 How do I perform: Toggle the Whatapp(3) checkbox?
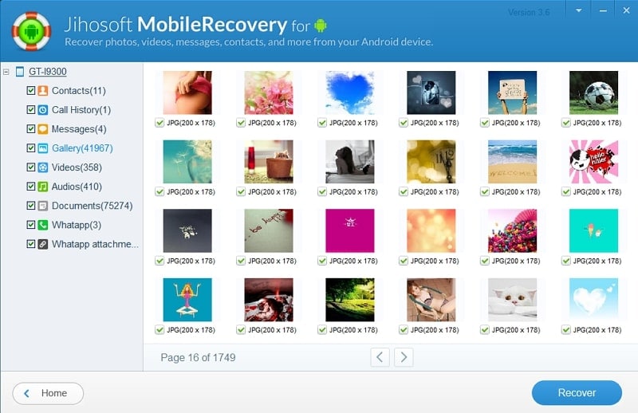(30, 225)
